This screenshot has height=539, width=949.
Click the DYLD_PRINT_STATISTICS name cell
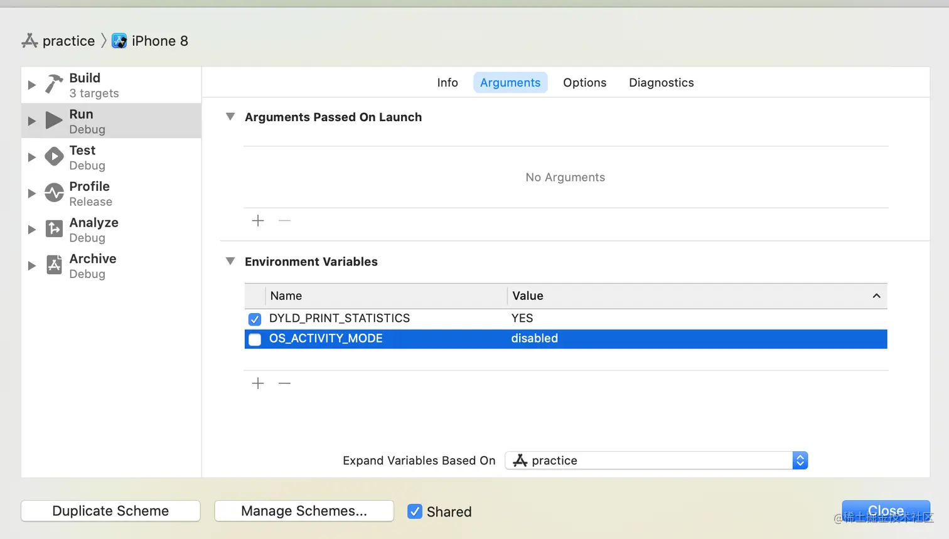340,319
